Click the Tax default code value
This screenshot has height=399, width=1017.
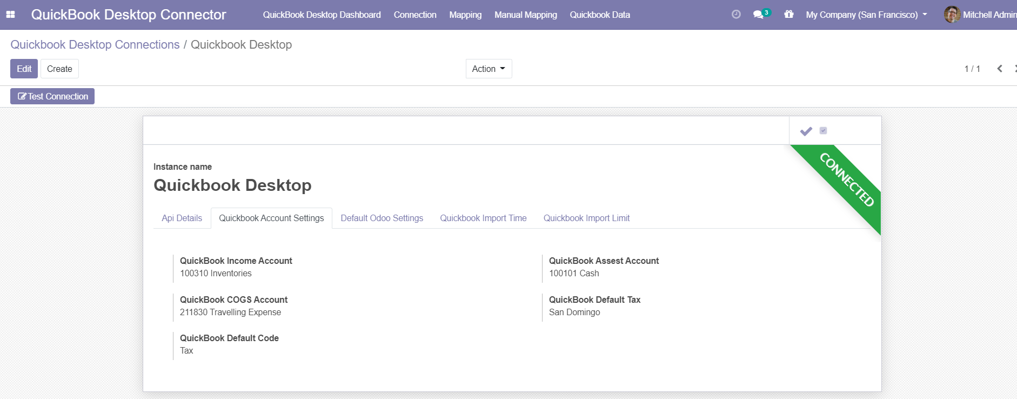click(x=186, y=350)
